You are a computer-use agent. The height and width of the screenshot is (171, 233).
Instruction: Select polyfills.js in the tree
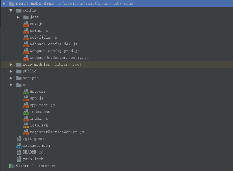[43, 37]
